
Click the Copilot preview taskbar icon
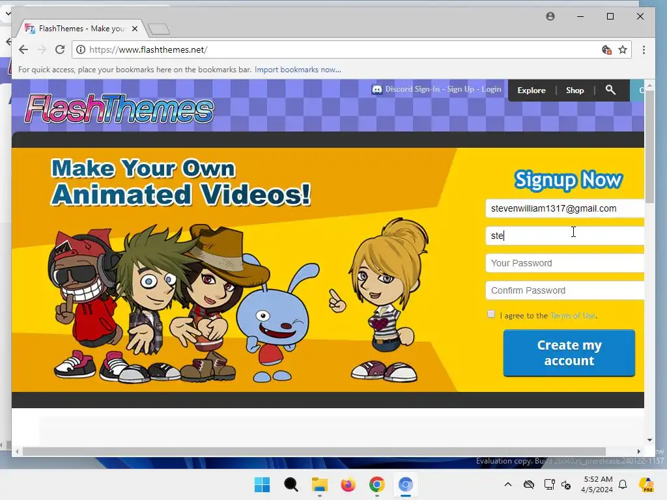pyautogui.click(x=647, y=484)
